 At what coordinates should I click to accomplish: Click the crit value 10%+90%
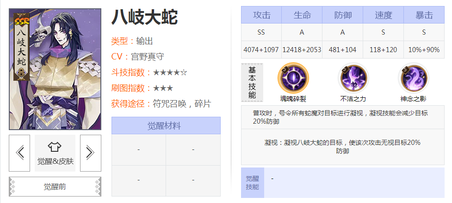[424, 50]
